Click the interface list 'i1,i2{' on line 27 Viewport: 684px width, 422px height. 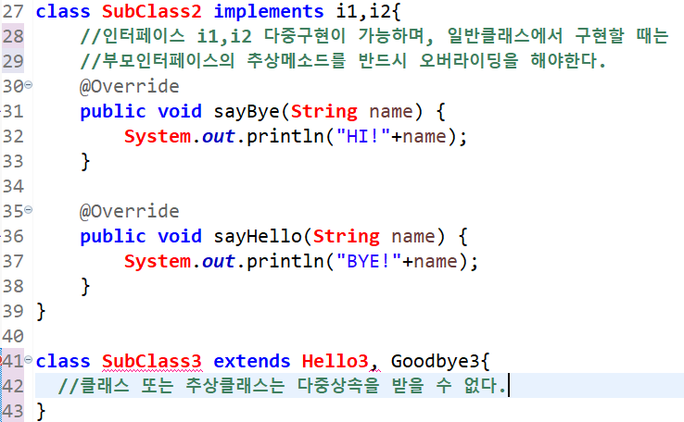pyautogui.click(x=368, y=12)
